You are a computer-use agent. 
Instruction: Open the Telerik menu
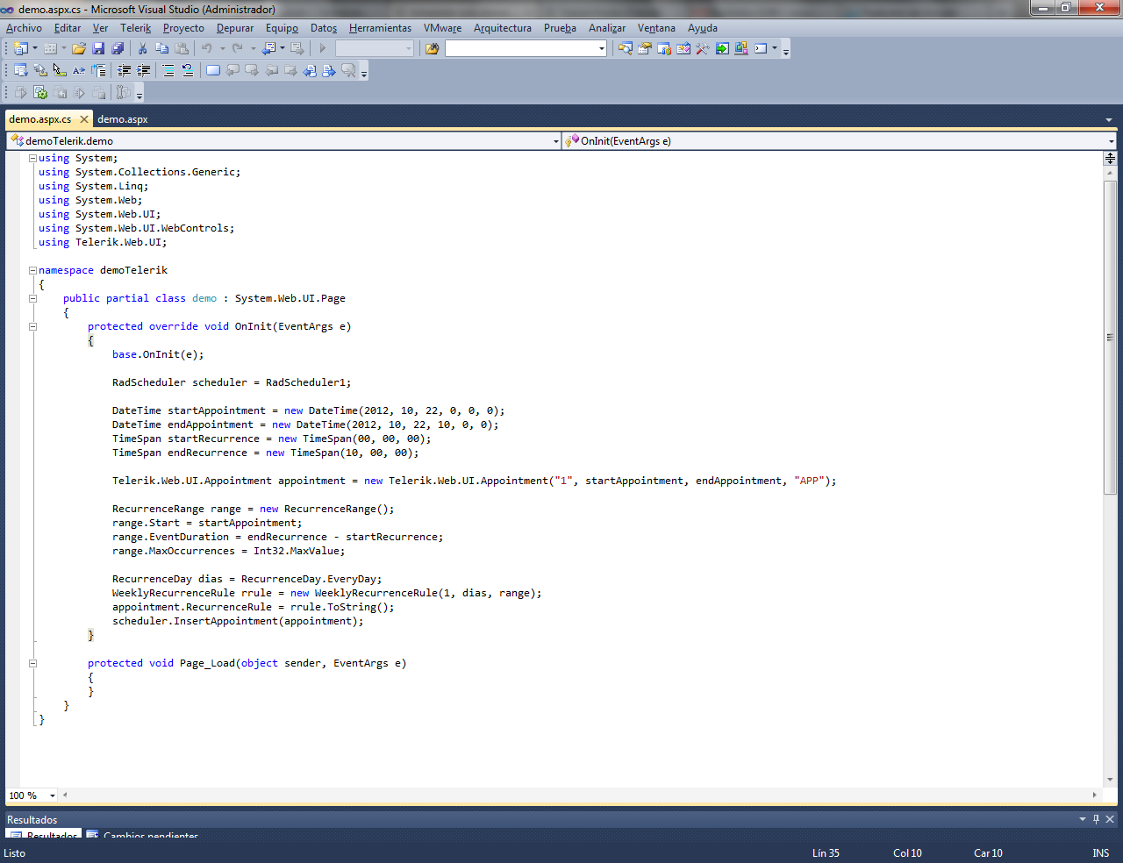click(136, 28)
